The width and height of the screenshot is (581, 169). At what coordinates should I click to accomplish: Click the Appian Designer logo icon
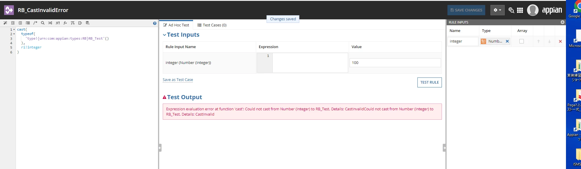click(x=9, y=10)
